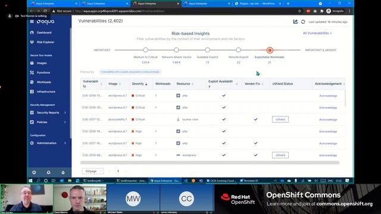Bookmark this page with the star icon
381x214 pixels.
coord(299,11)
